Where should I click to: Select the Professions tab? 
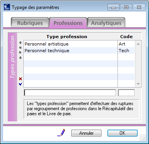coord(68,23)
